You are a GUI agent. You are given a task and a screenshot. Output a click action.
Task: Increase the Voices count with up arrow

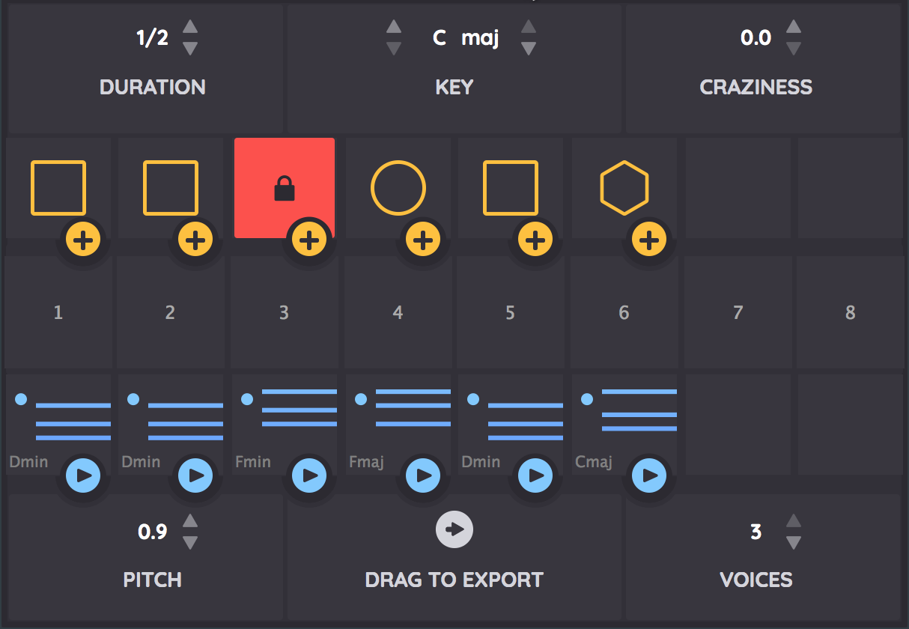(794, 521)
